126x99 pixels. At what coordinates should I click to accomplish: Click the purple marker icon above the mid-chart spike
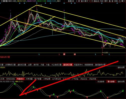click(64, 11)
